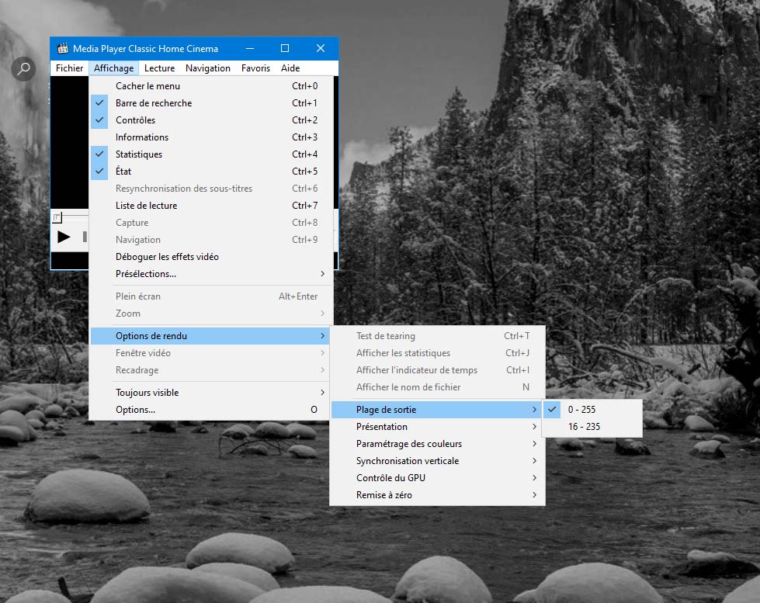
Task: Select Cacher le menu entry
Action: [147, 86]
